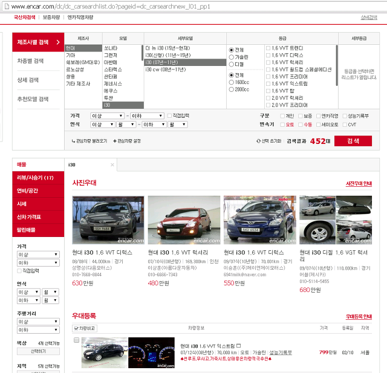
Task: Click the grade list scrollbar
Action: click(337, 65)
